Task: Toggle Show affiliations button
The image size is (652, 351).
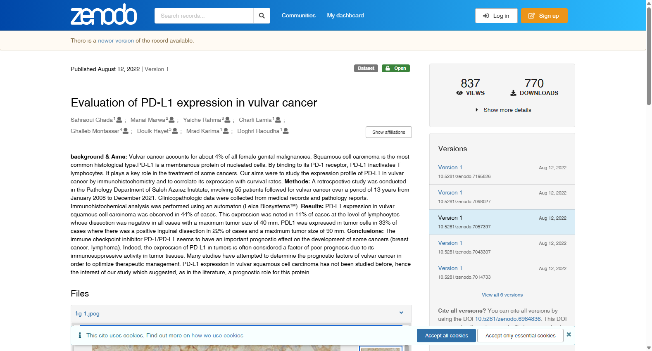Action: (x=389, y=132)
